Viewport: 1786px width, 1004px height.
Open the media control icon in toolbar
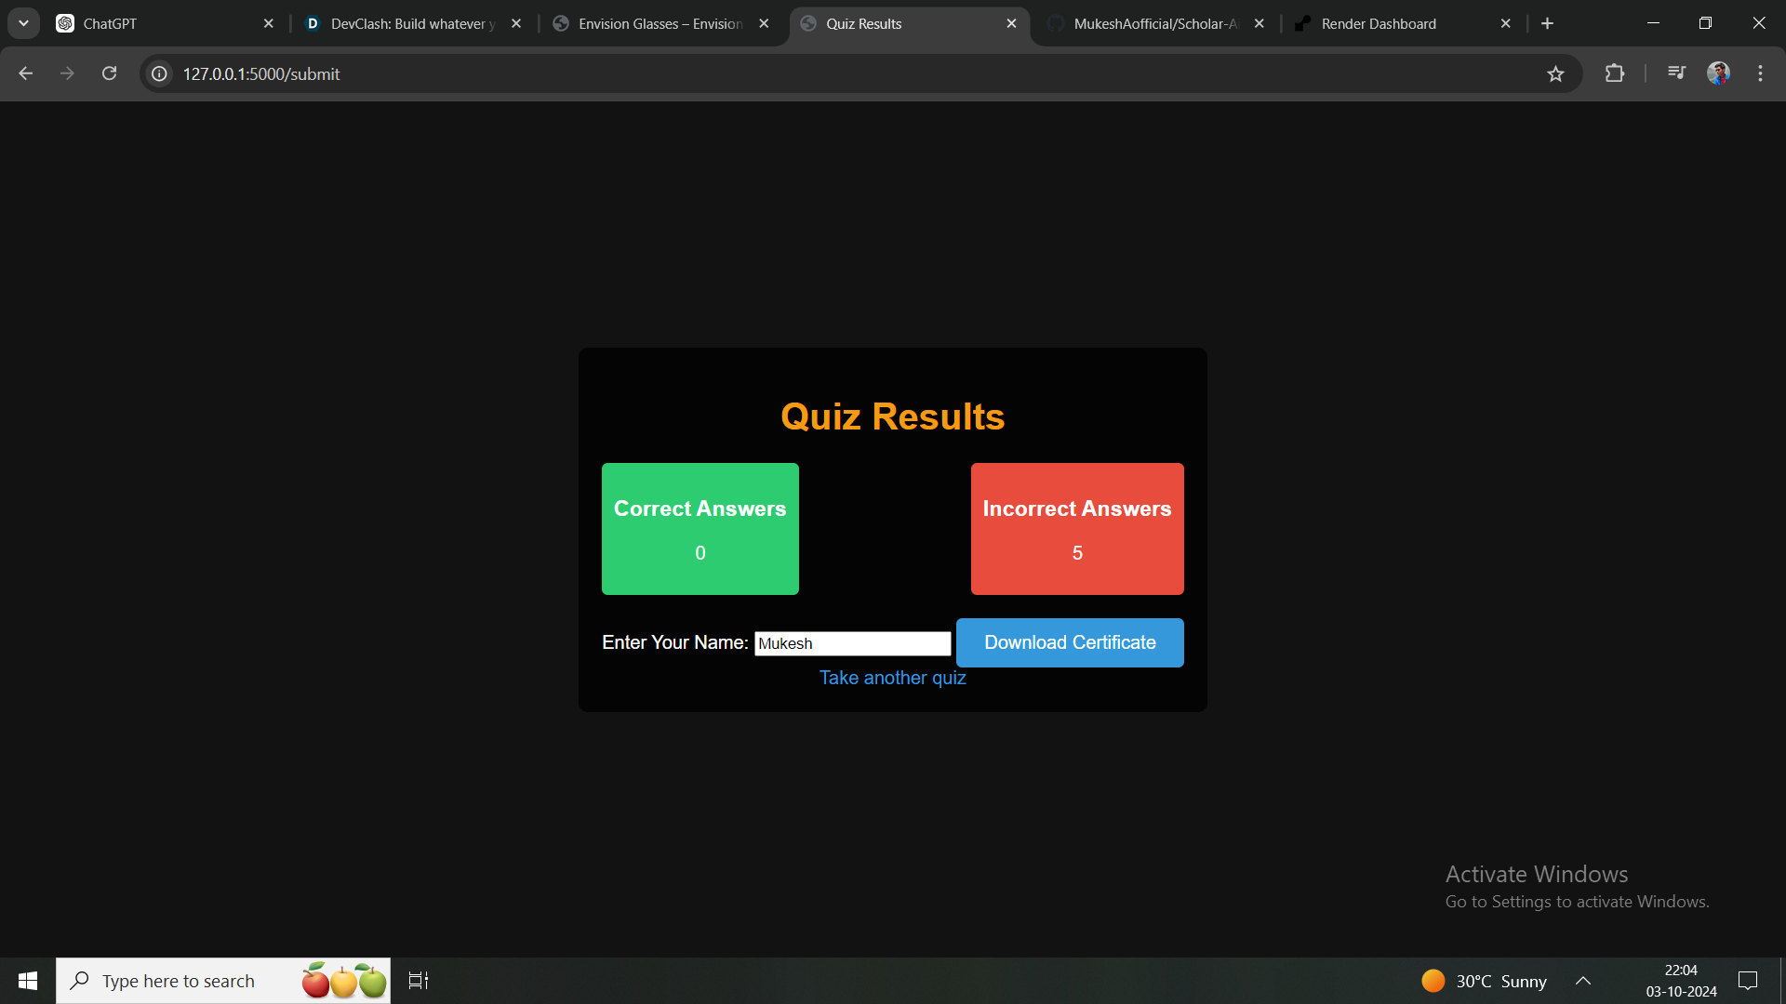[x=1676, y=73]
